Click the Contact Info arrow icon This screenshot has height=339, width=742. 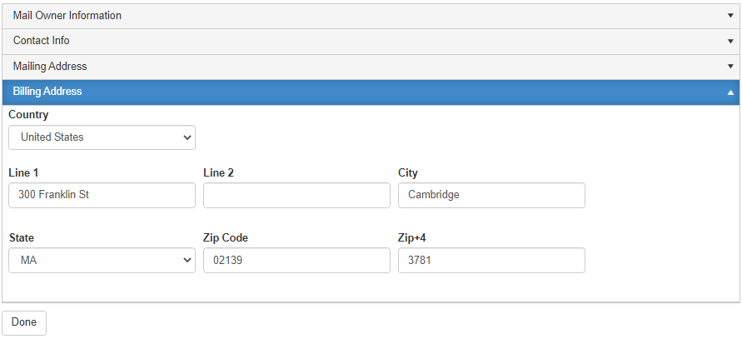point(730,41)
